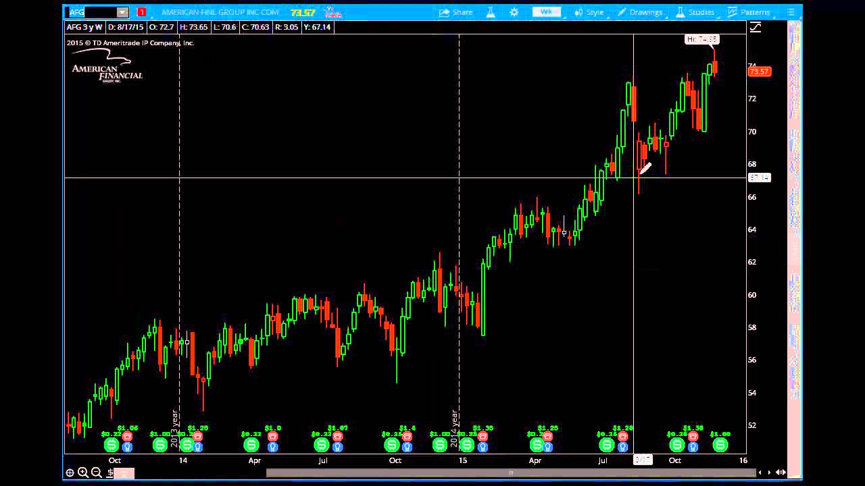
Task: Click the R: 3.05 range value
Action: [x=287, y=27]
